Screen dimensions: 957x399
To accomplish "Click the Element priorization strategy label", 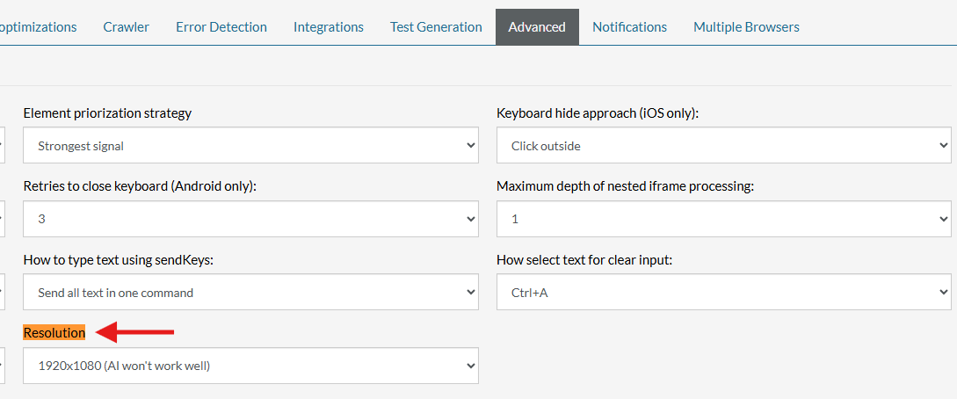I will pos(107,112).
